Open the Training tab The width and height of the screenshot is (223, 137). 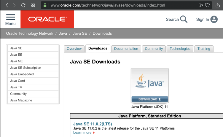tap(204, 49)
